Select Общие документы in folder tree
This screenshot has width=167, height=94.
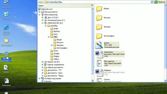(55, 67)
